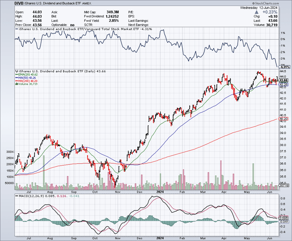Click the relative strength legend ending -4.31%
The width and height of the screenshot is (292, 241).
tap(84, 29)
